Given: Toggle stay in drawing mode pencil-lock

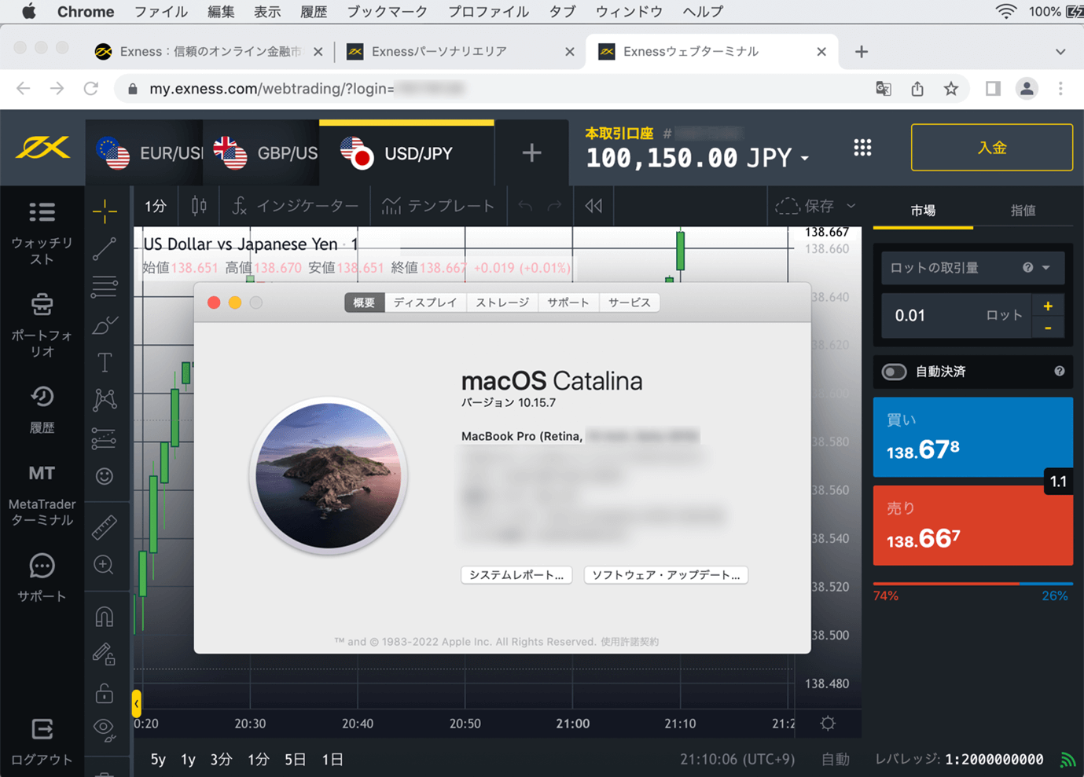Looking at the screenshot, I should click(x=105, y=654).
